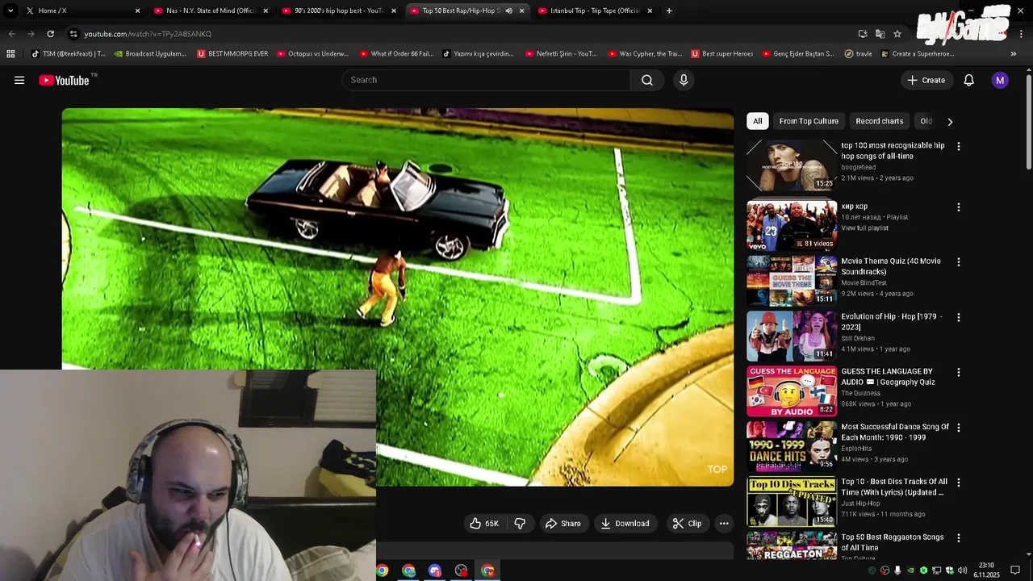Screen dimensions: 1033x581
Task: Mute the audio icon on Top 50 tab
Action: click(x=508, y=10)
